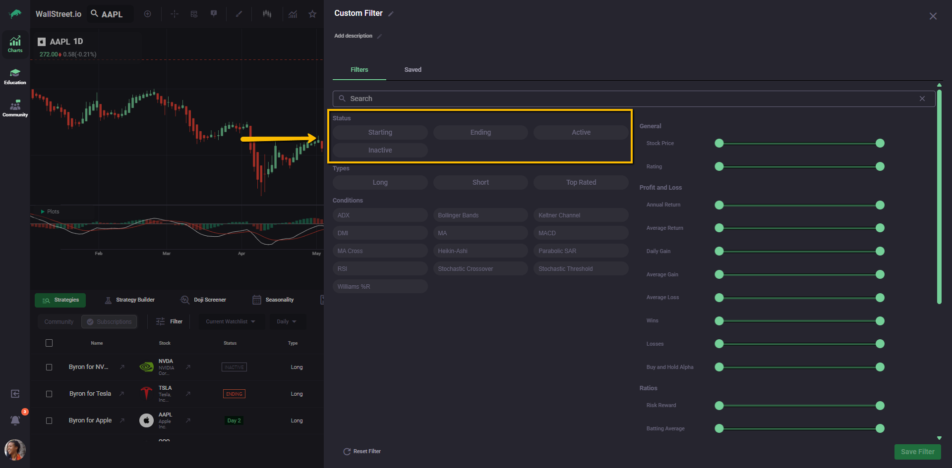Click Reset Filter
Image resolution: width=952 pixels, height=468 pixels.
362,451
